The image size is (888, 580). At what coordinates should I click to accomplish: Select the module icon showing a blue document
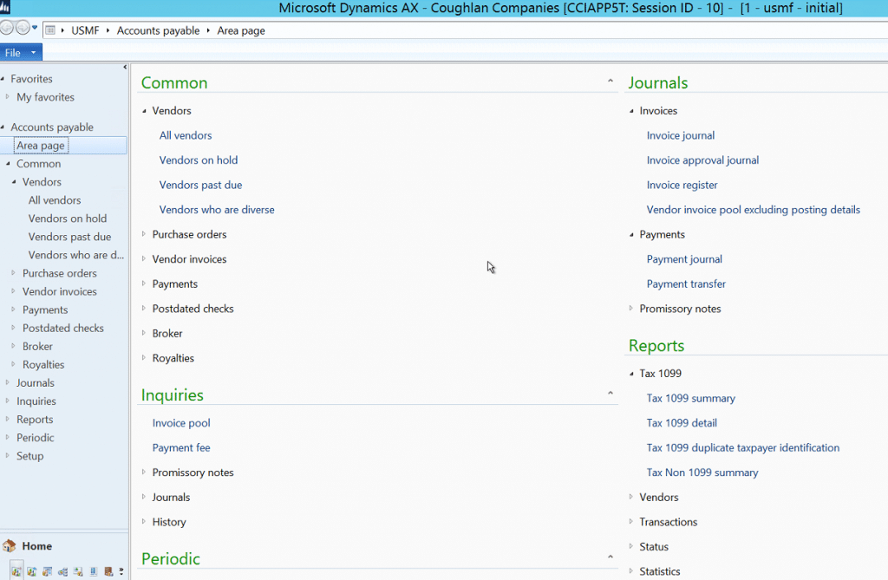point(94,571)
